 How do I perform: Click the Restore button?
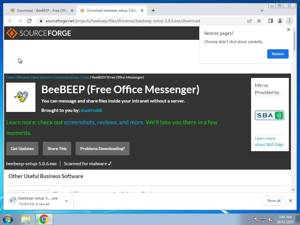coord(278,54)
